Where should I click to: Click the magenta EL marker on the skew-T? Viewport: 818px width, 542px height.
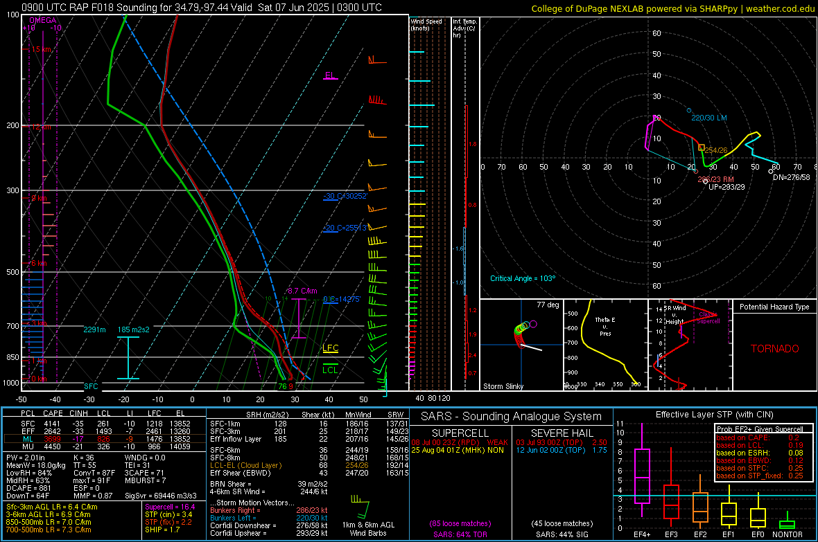330,75
